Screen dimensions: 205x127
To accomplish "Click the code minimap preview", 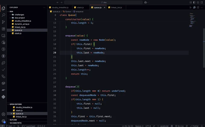I will pos(193,20).
